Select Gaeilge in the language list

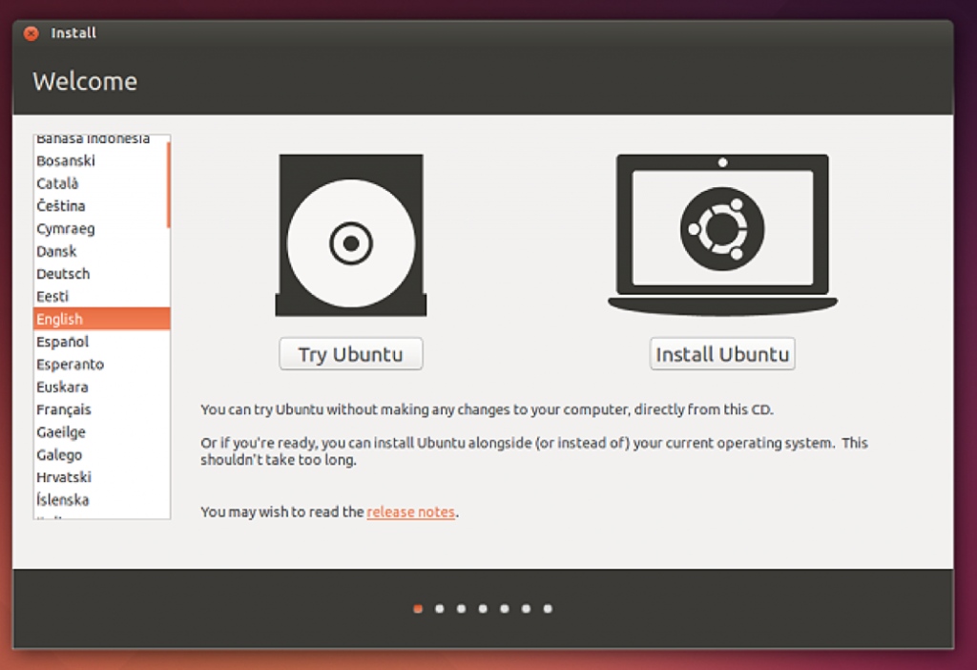pyautogui.click(x=101, y=432)
